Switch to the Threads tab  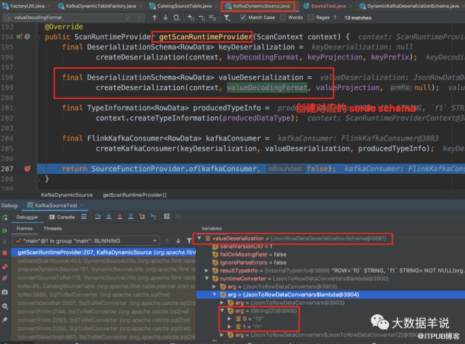pos(53,229)
